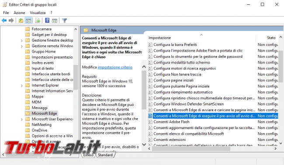Expand the Microsoft User Experience node

pyautogui.click(x=21, y=119)
